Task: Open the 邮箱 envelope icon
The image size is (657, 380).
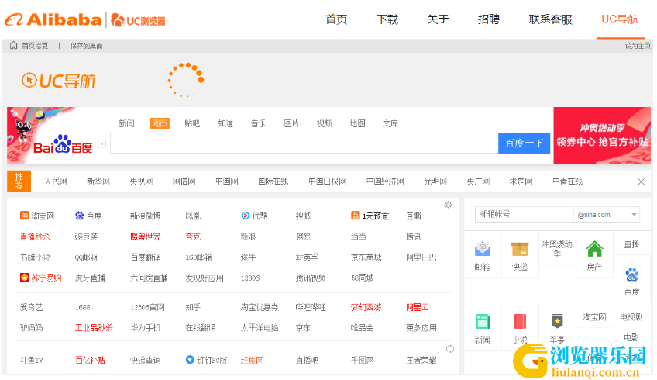Action: click(482, 249)
